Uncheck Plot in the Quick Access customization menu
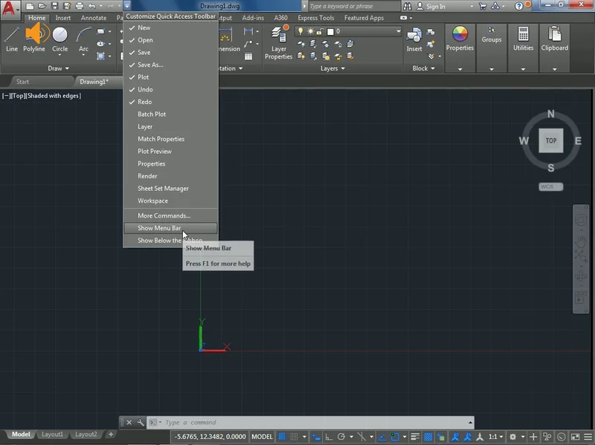This screenshot has height=445, width=595. tap(143, 77)
